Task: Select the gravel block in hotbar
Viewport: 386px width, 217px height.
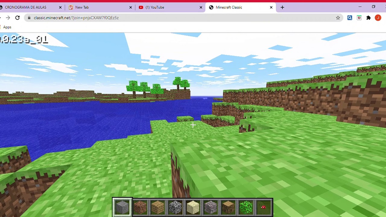Action: 210,207
